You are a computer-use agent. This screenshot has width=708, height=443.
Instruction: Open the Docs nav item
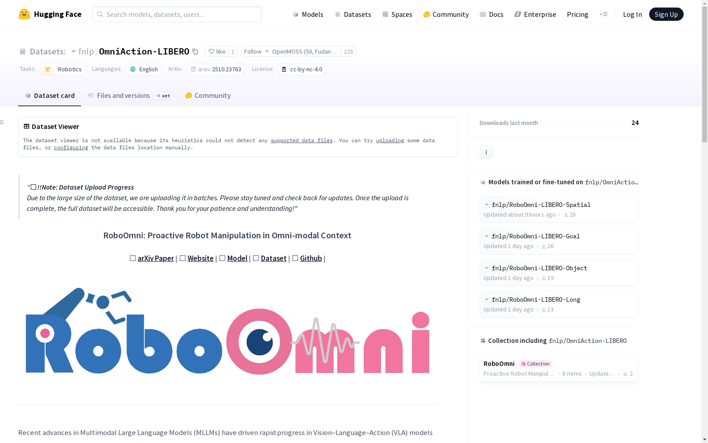(x=492, y=14)
